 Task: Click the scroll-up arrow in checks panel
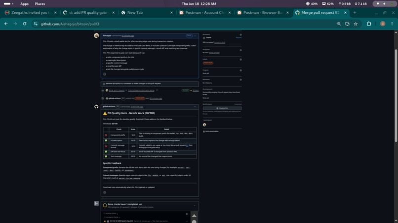(194, 216)
